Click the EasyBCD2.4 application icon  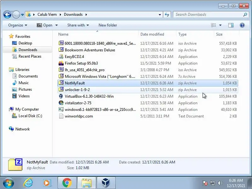click(x=61, y=56)
